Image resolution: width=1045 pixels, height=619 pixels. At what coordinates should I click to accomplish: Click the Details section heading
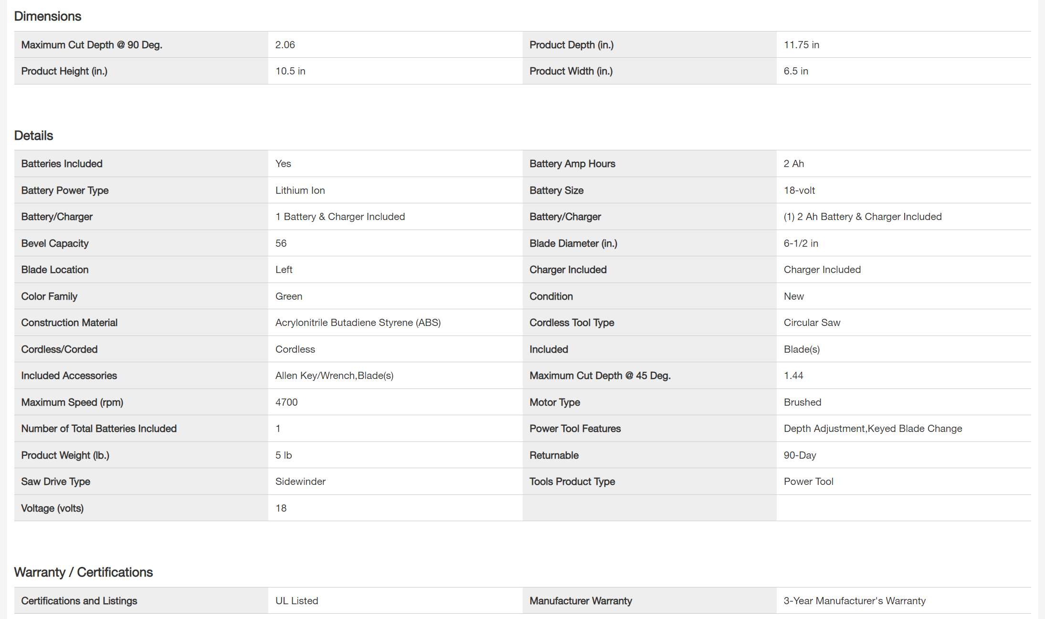pos(33,136)
